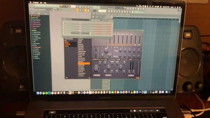Toggle the Master Filter enable switch in FLEX

92,59
